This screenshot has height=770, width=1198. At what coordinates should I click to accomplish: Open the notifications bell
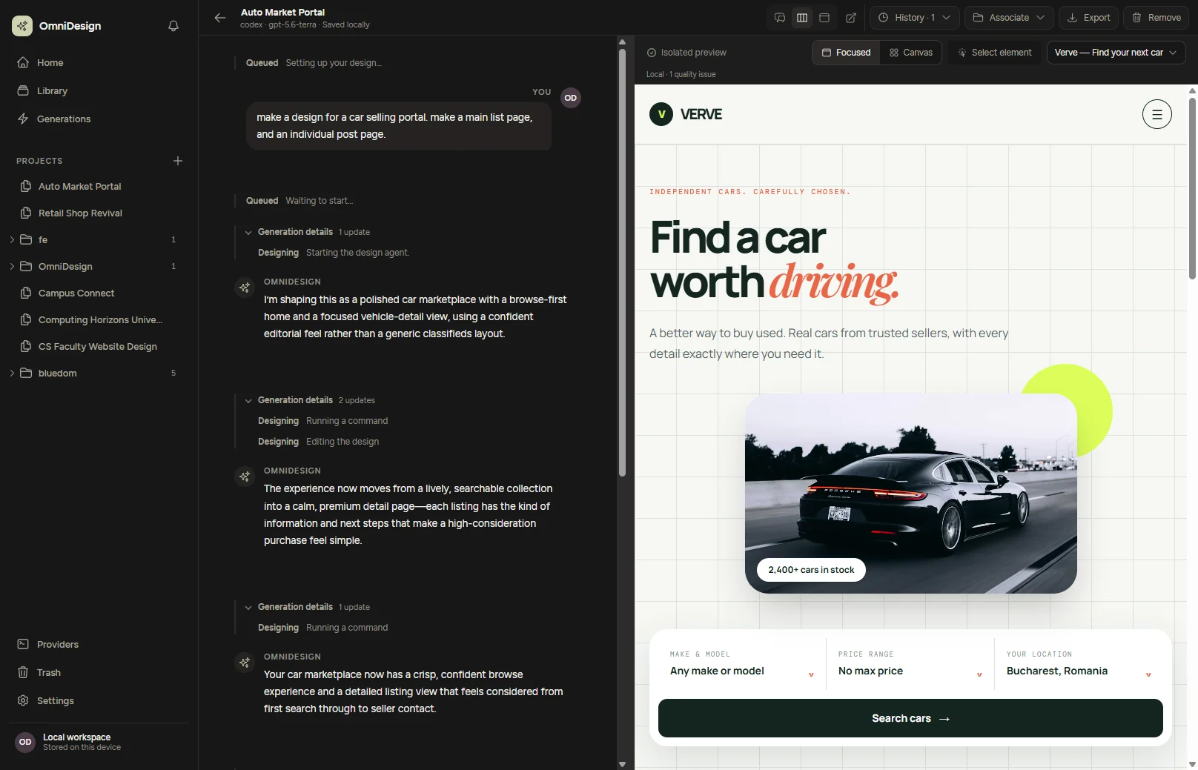tap(173, 26)
